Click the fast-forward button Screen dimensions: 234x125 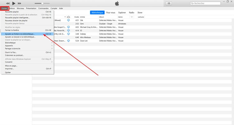tap(19, 3)
